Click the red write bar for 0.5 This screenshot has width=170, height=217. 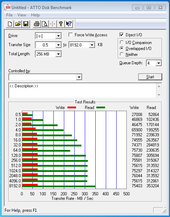25,114
